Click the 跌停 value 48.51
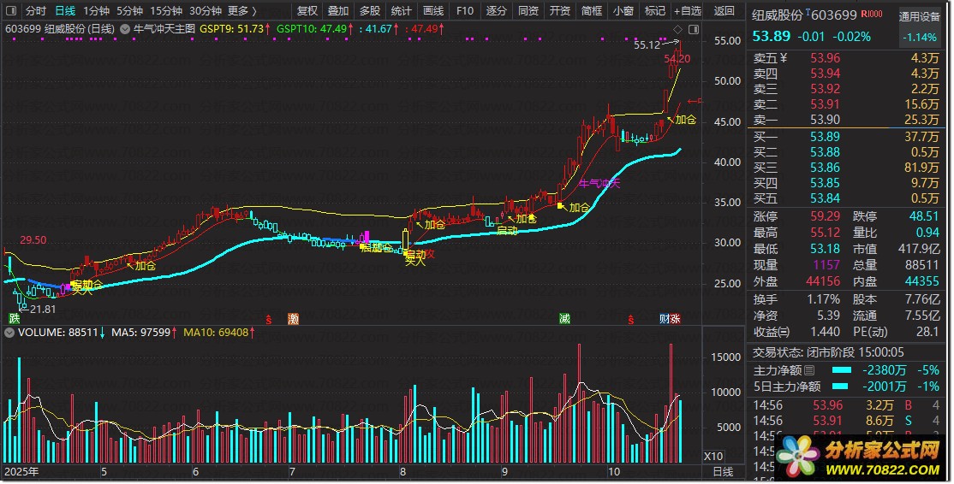 [x=923, y=216]
